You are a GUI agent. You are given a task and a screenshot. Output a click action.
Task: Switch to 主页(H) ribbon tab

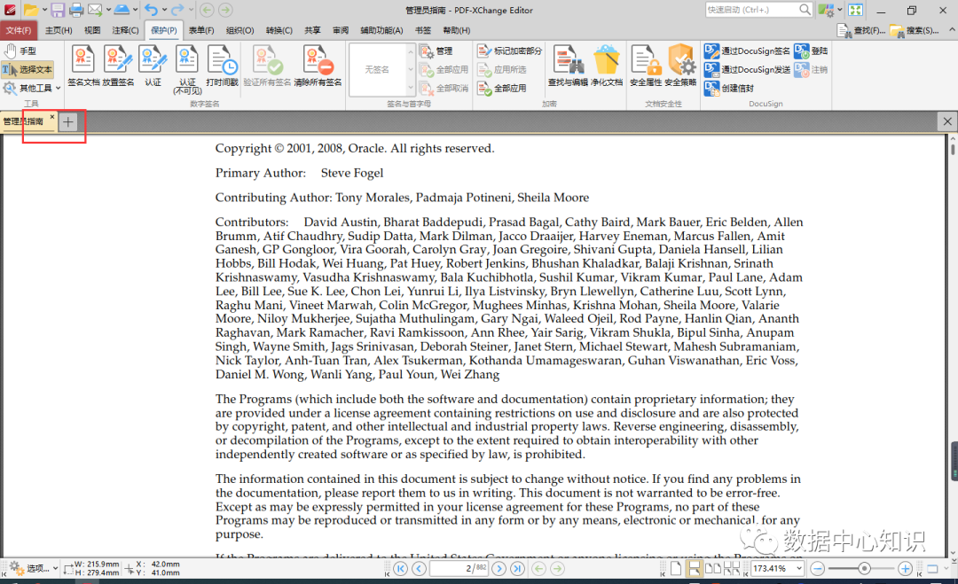pyautogui.click(x=59, y=30)
